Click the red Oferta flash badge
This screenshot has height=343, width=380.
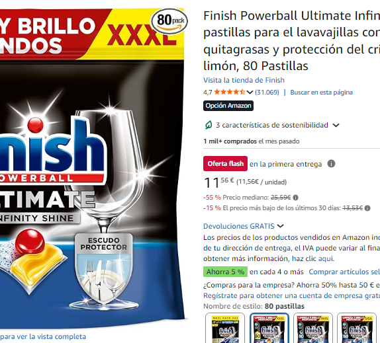pyautogui.click(x=225, y=164)
